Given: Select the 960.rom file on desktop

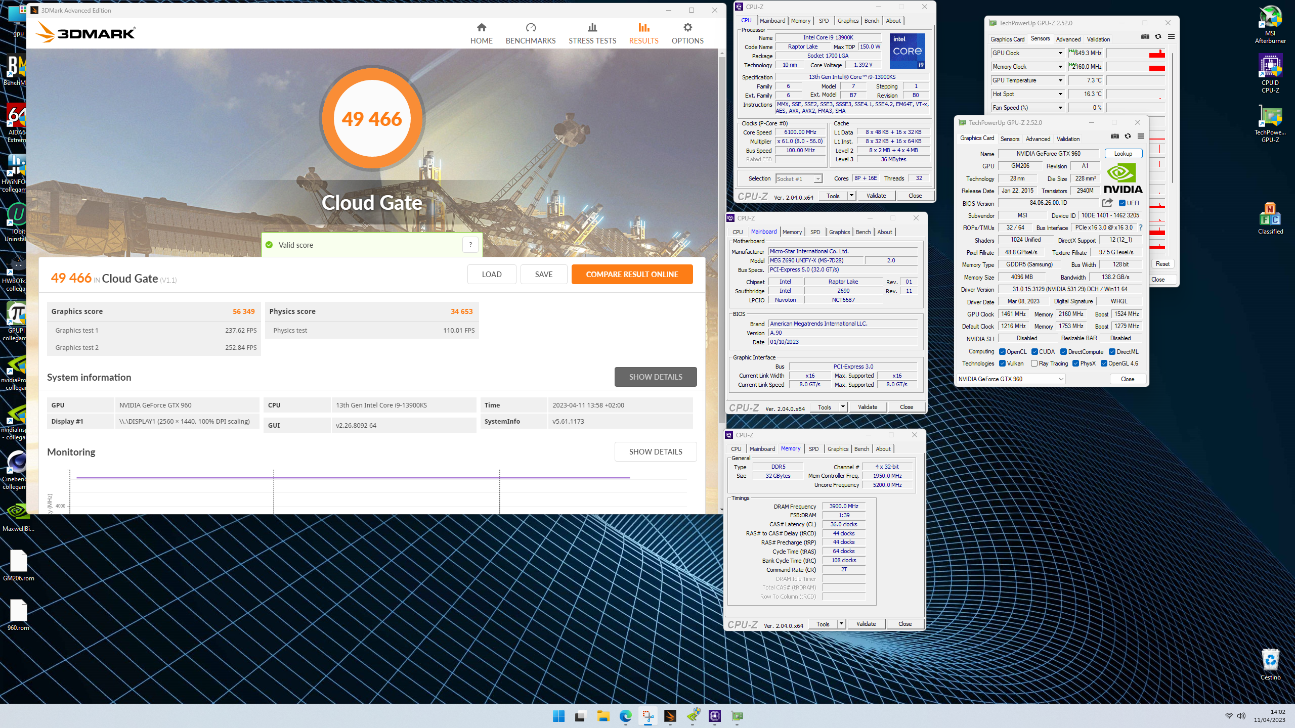Looking at the screenshot, I should click(x=18, y=615).
